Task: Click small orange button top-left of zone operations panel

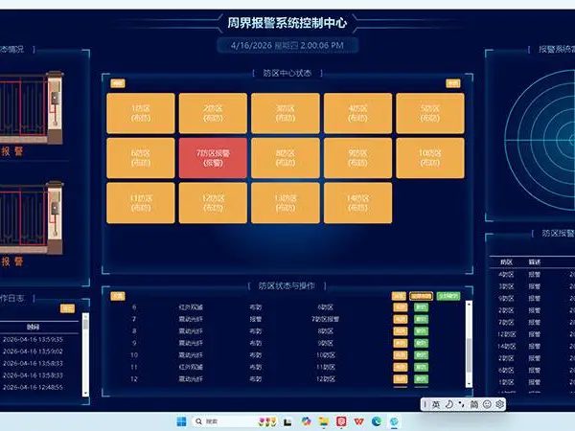Action: [x=118, y=296]
